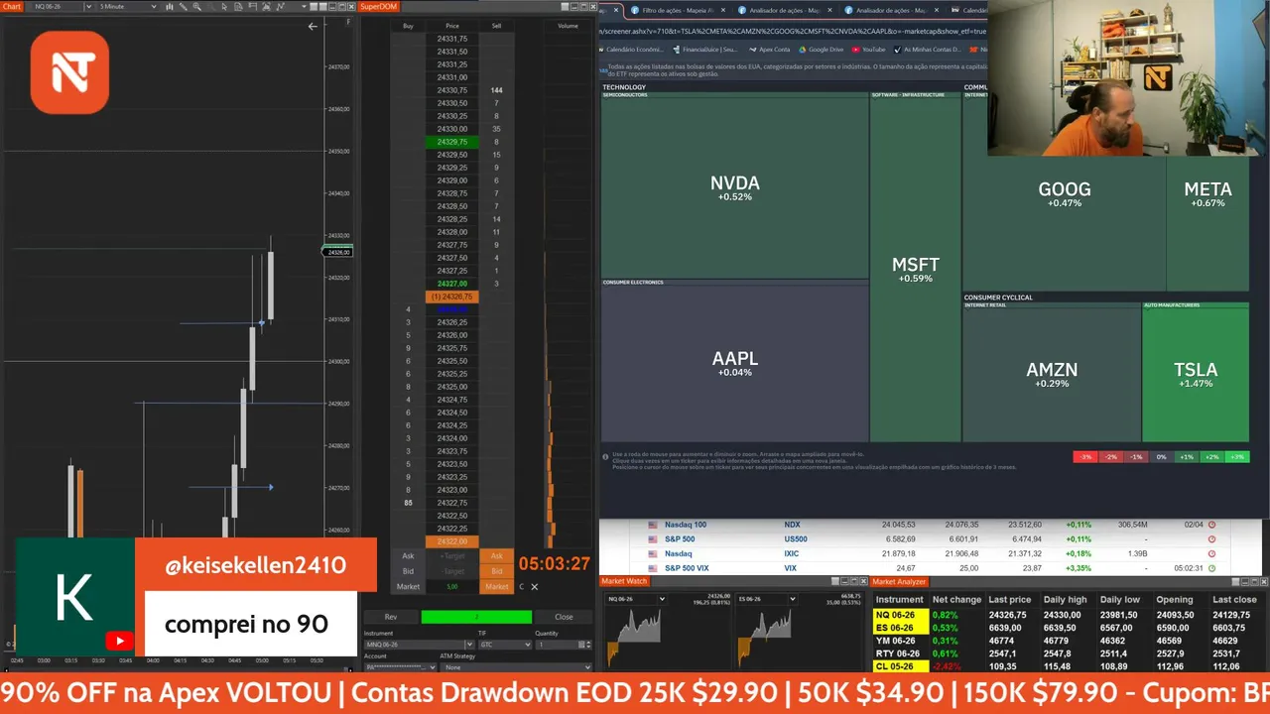Click orange sell Ask button in SuperDOM
This screenshot has width=1270, height=714.
(x=497, y=556)
